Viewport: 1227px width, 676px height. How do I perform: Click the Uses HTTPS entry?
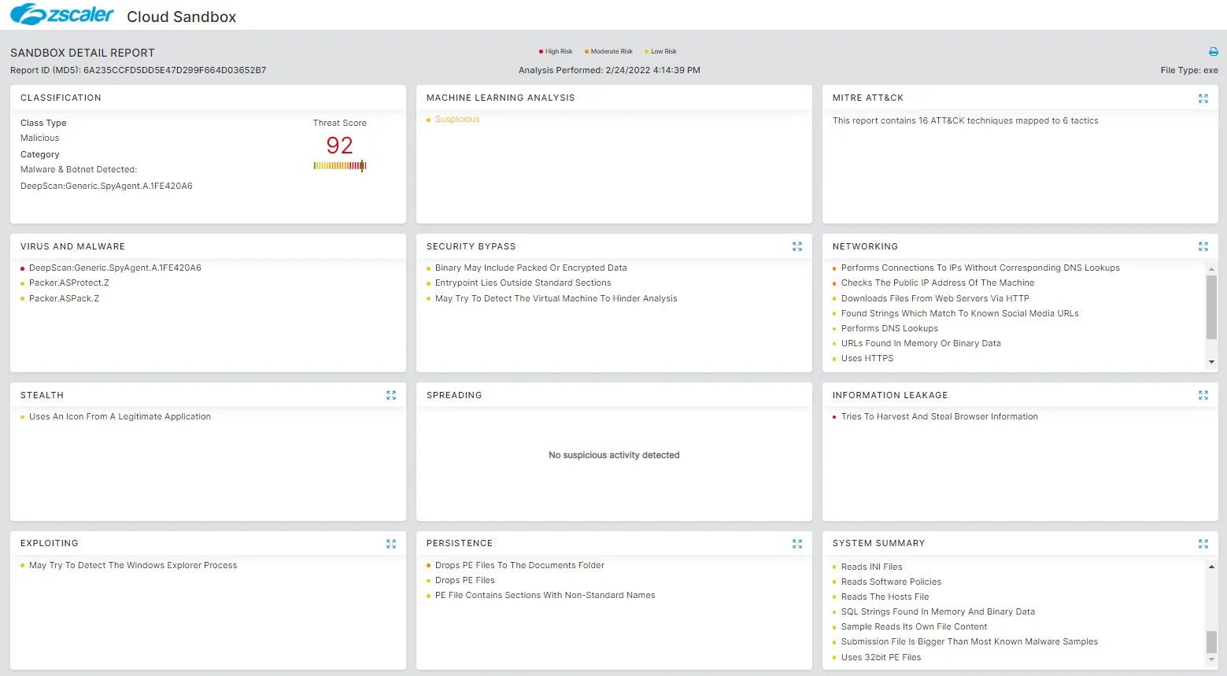point(867,359)
